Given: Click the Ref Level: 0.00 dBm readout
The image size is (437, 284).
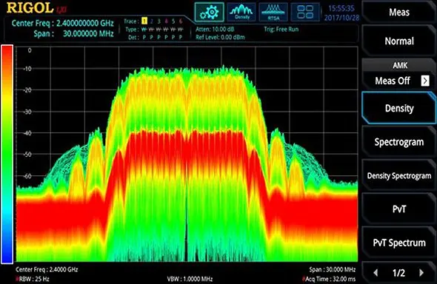Looking at the screenshot, I should point(220,37).
